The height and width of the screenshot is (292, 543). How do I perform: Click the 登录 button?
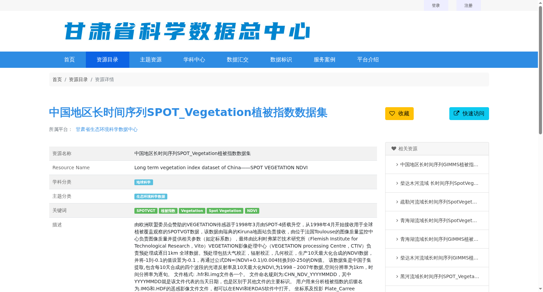click(436, 5)
